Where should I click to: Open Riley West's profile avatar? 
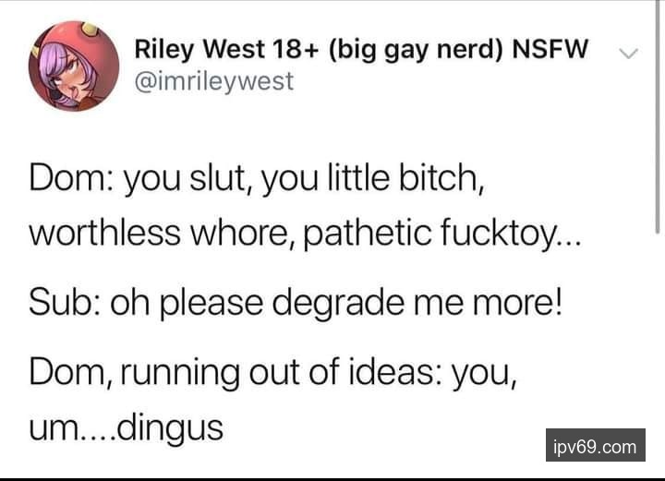[74, 66]
